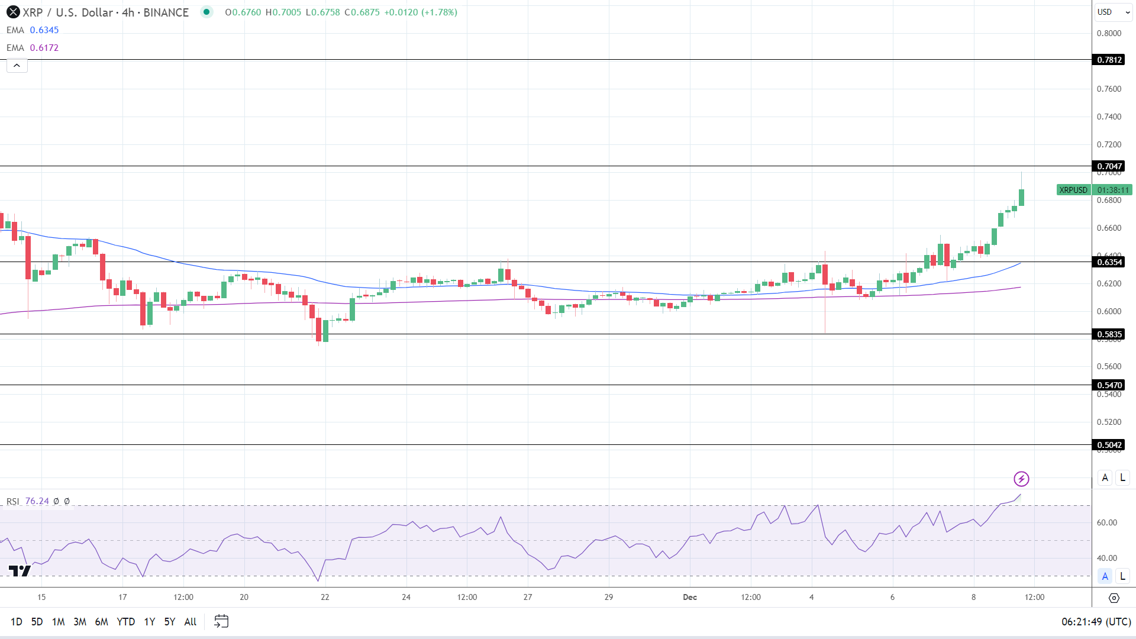
Task: Open the go-to-date calendar icon
Action: (x=221, y=621)
